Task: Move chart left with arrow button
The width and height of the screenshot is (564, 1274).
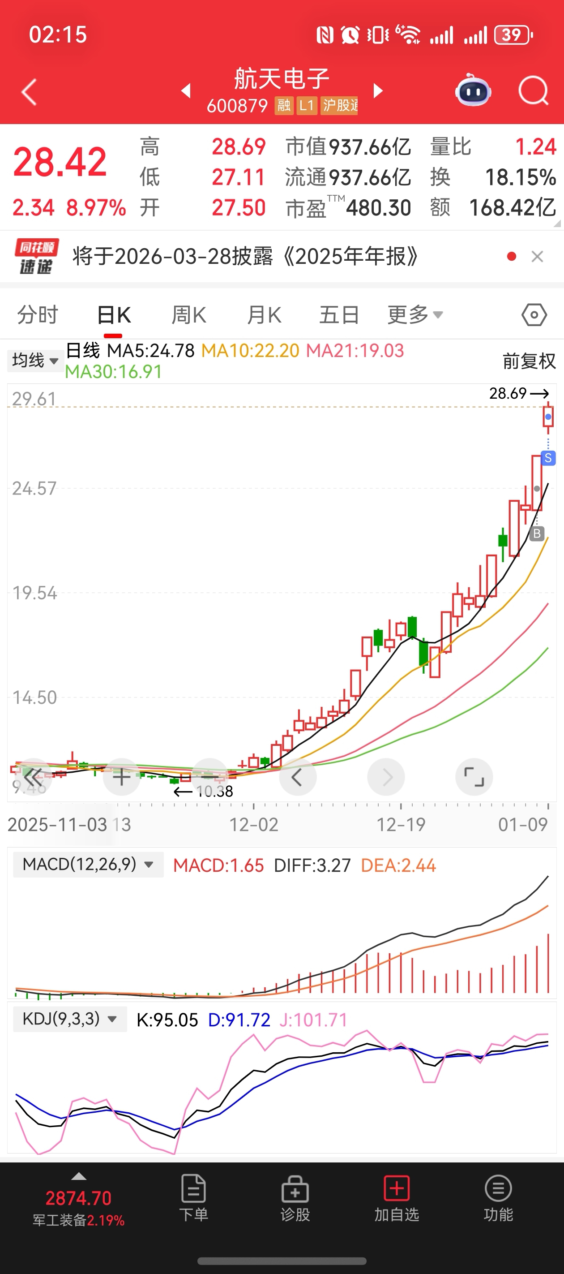Action: click(x=298, y=777)
